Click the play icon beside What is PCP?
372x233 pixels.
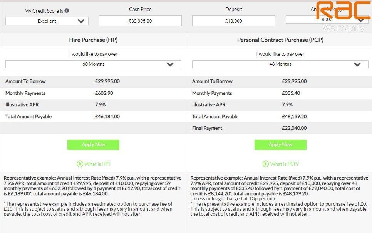[x=266, y=164]
